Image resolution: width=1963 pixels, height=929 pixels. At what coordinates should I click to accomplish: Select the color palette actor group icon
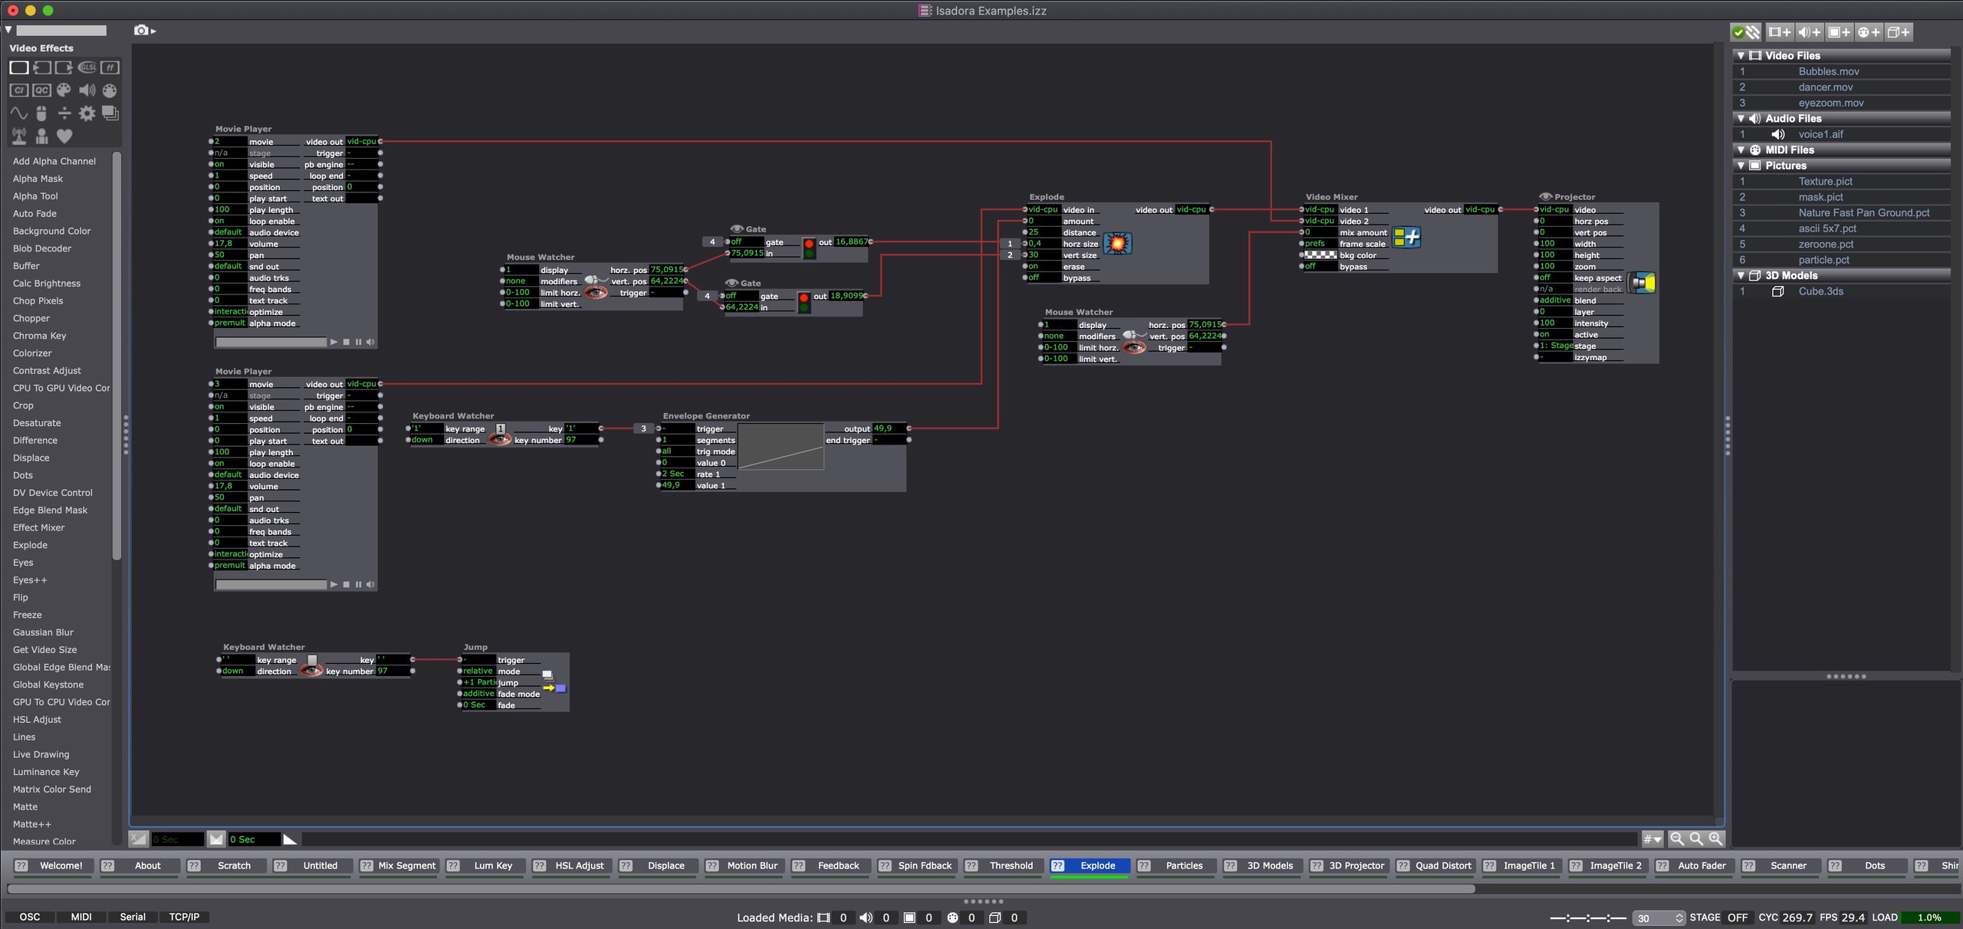64,90
